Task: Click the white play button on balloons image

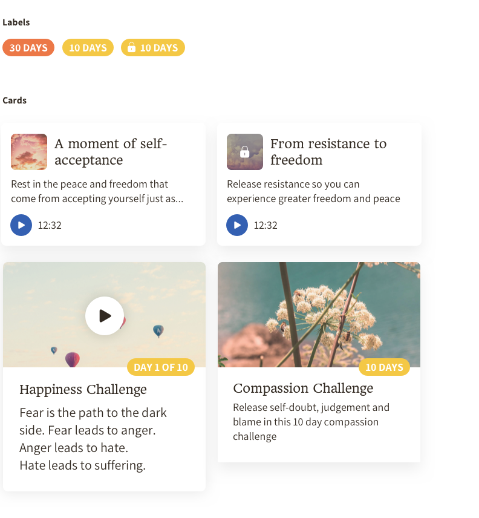Action: tap(105, 316)
